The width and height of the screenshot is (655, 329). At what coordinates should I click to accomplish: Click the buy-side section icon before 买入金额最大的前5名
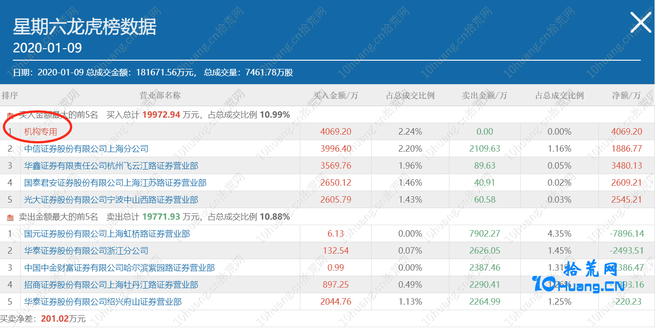(x=10, y=115)
